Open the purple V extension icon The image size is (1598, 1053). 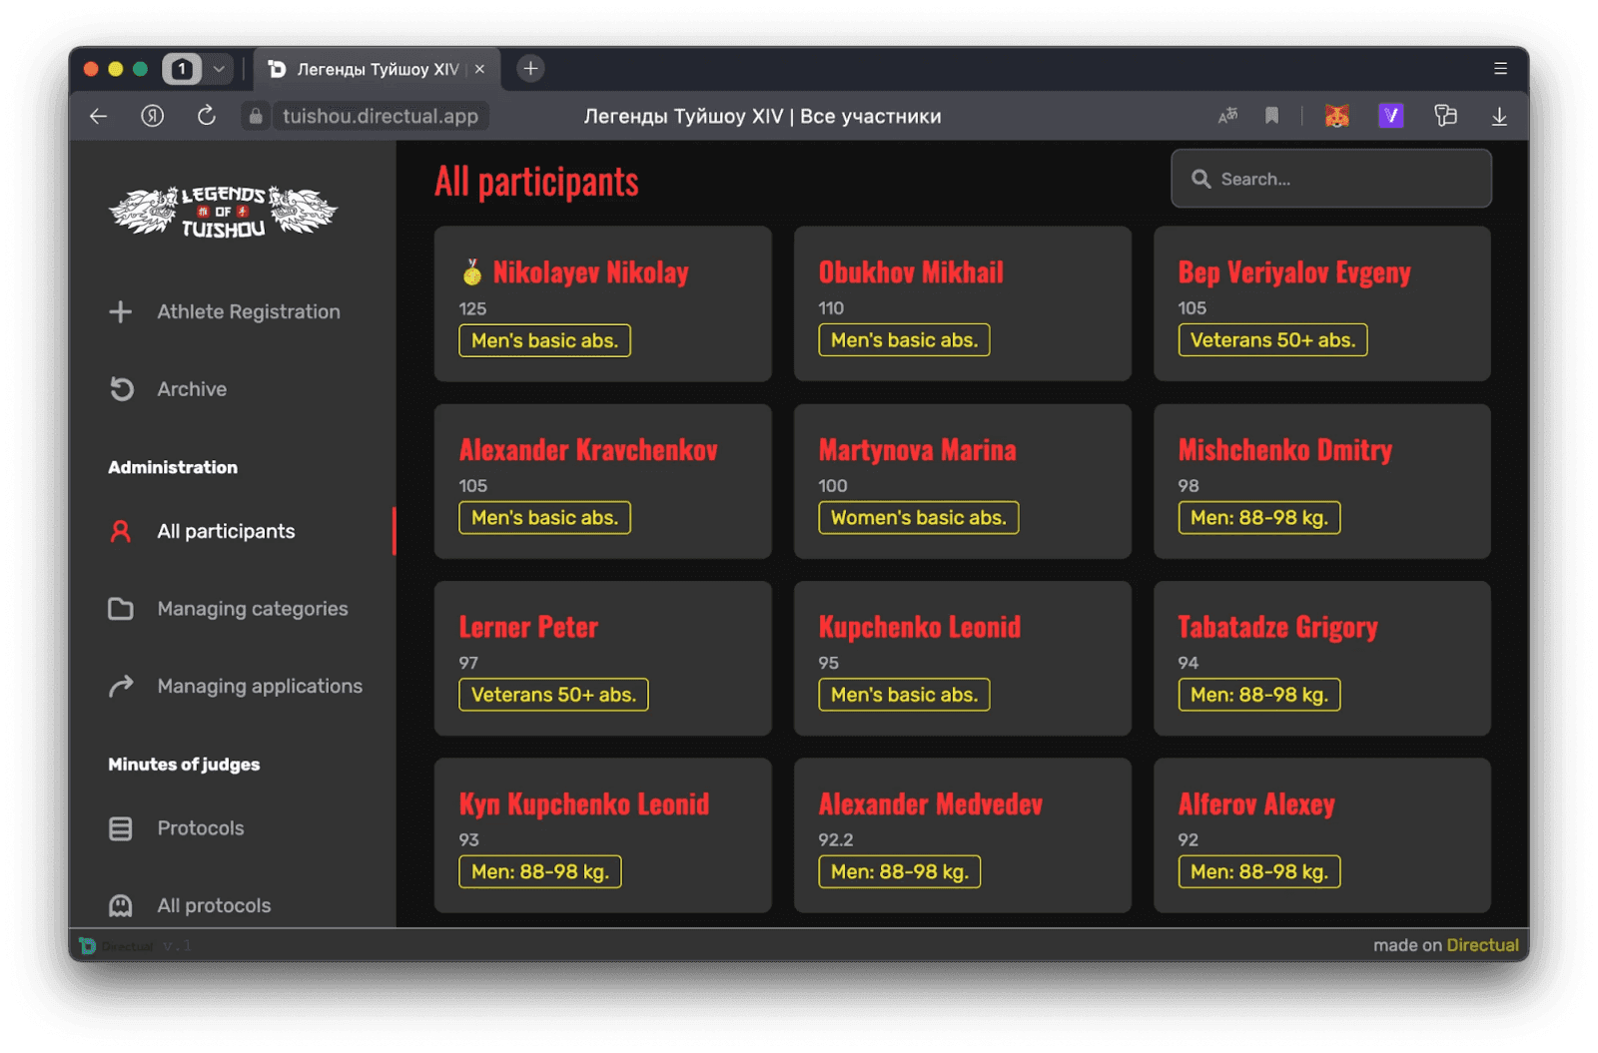pyautogui.click(x=1390, y=116)
